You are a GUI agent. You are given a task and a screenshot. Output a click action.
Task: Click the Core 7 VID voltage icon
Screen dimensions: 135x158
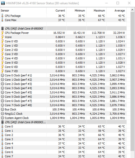[2, 71]
